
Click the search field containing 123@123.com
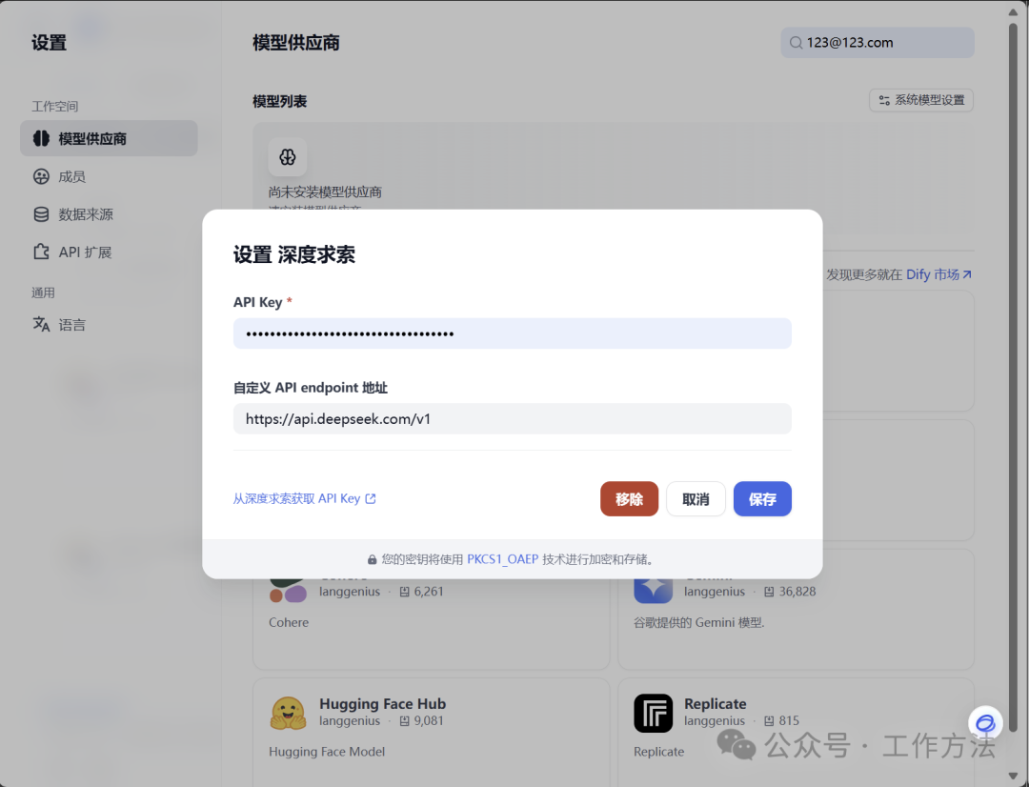877,43
